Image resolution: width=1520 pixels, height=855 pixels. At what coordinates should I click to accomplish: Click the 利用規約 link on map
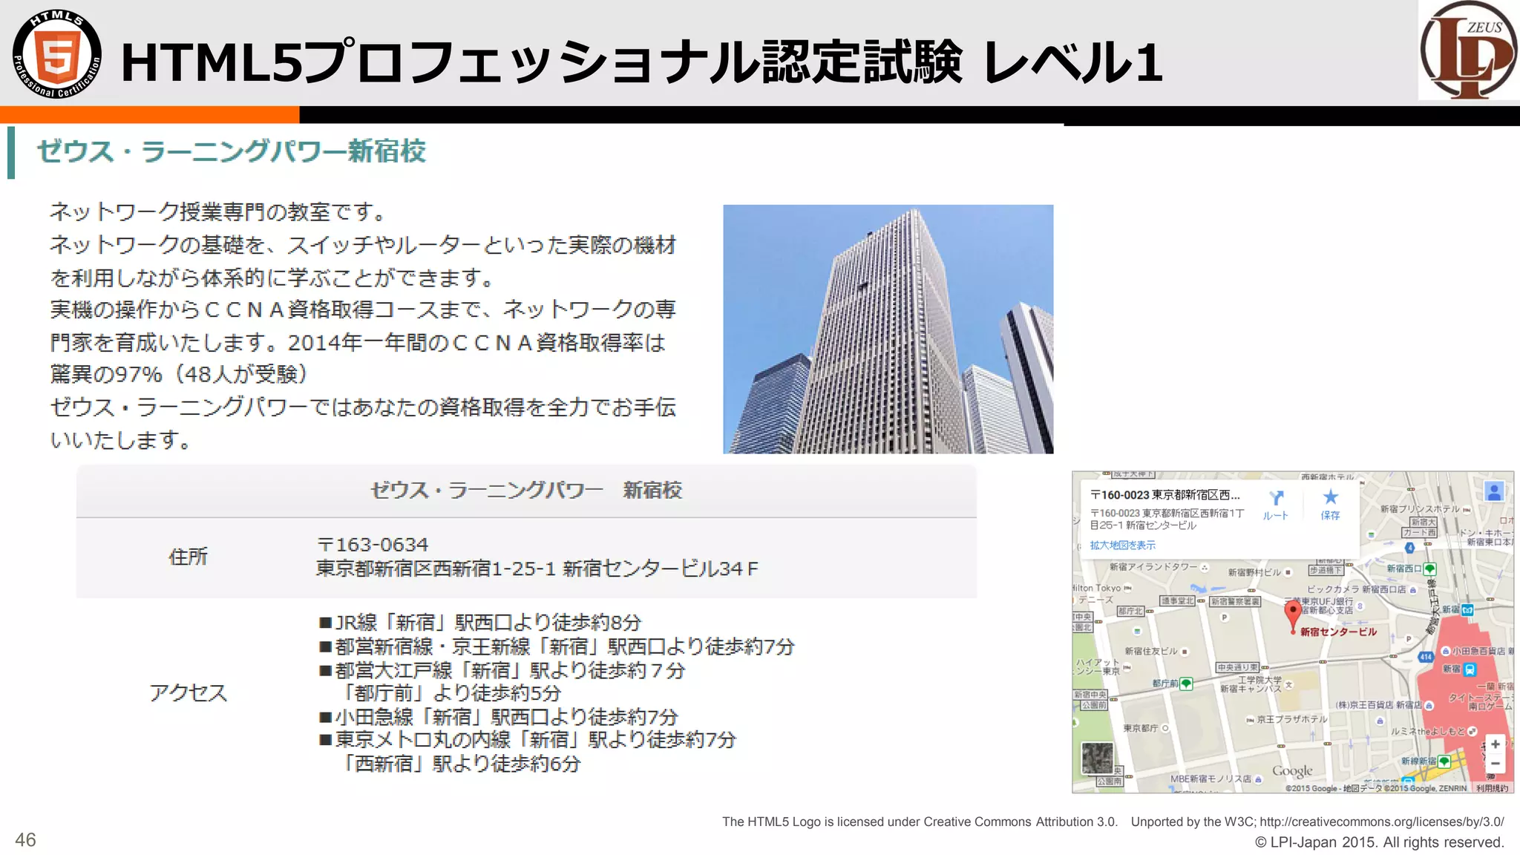click(x=1492, y=788)
